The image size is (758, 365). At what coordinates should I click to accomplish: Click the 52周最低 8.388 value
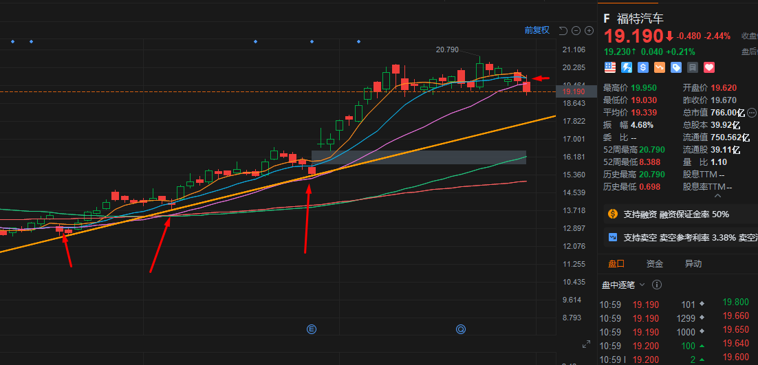click(649, 162)
